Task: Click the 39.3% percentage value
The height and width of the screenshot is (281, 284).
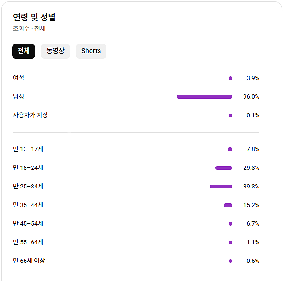Action: 251,187
